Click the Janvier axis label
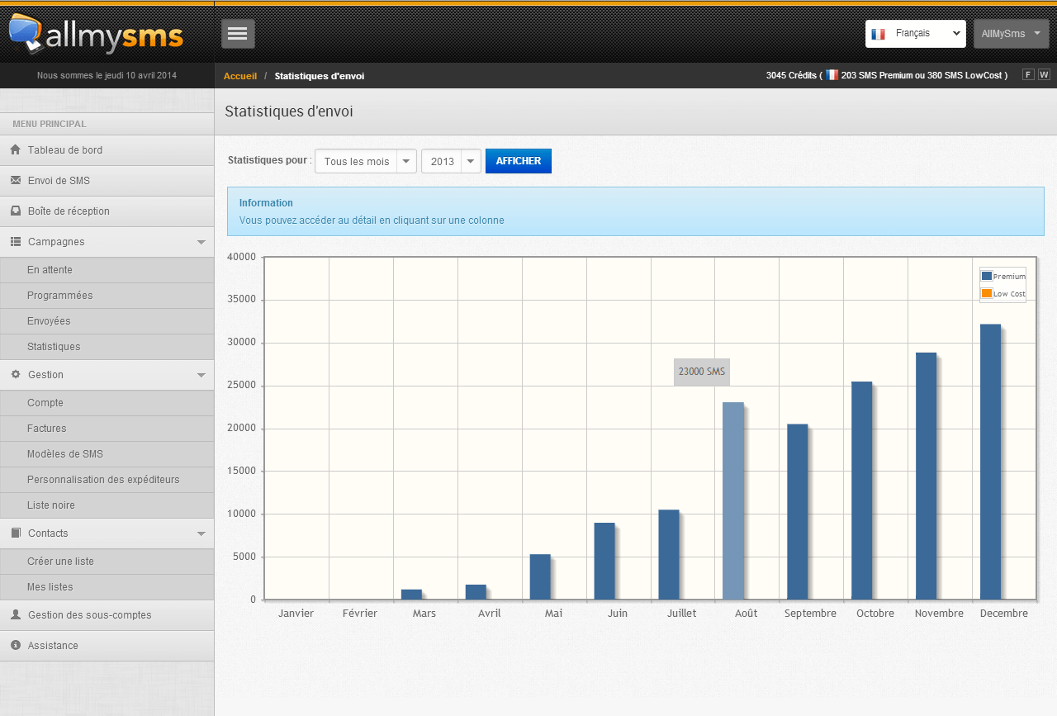Viewport: 1057px width, 716px height. (x=296, y=614)
